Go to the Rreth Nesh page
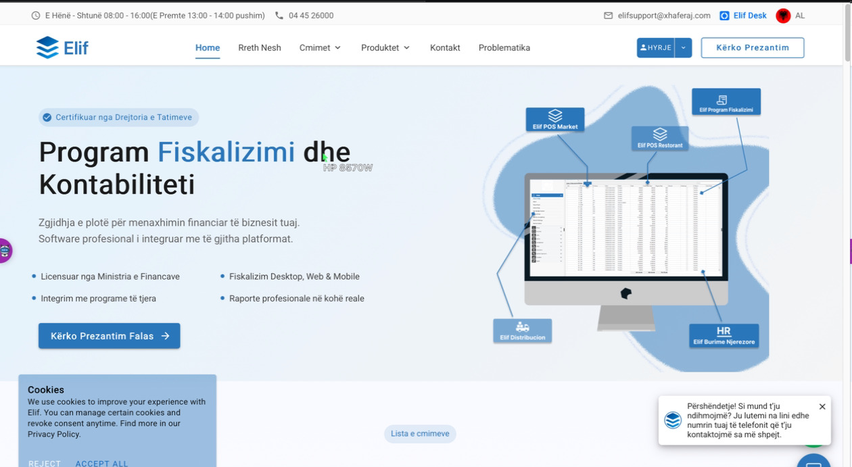Image resolution: width=852 pixels, height=467 pixels. point(260,48)
